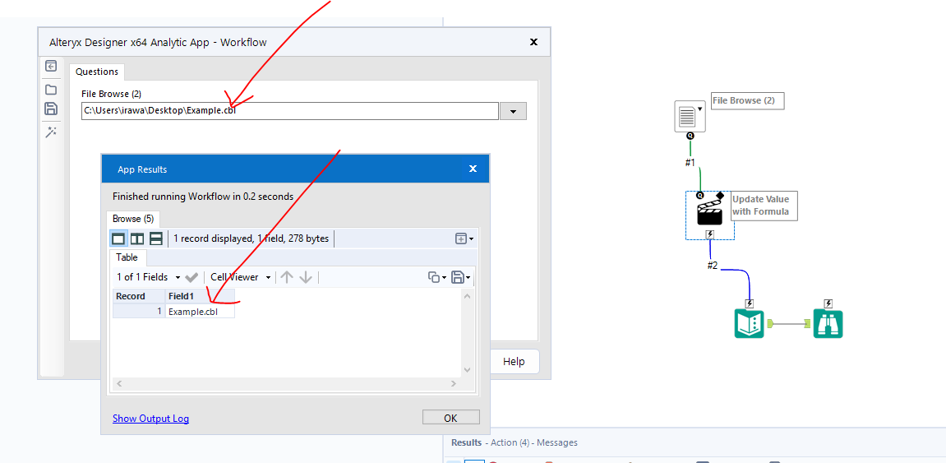The width and height of the screenshot is (946, 463).
Task: Select the Table tab
Action: pos(127,257)
